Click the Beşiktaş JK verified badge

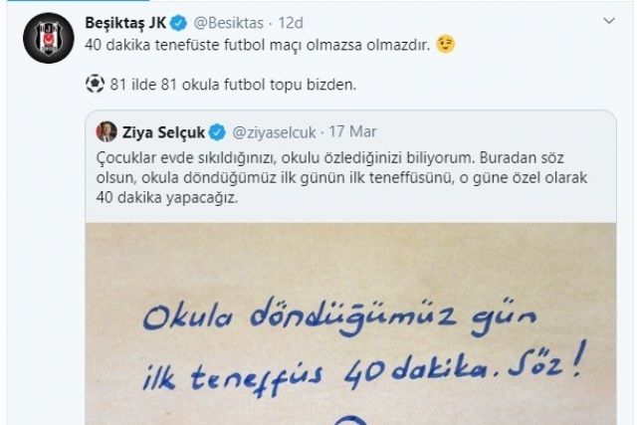178,23
